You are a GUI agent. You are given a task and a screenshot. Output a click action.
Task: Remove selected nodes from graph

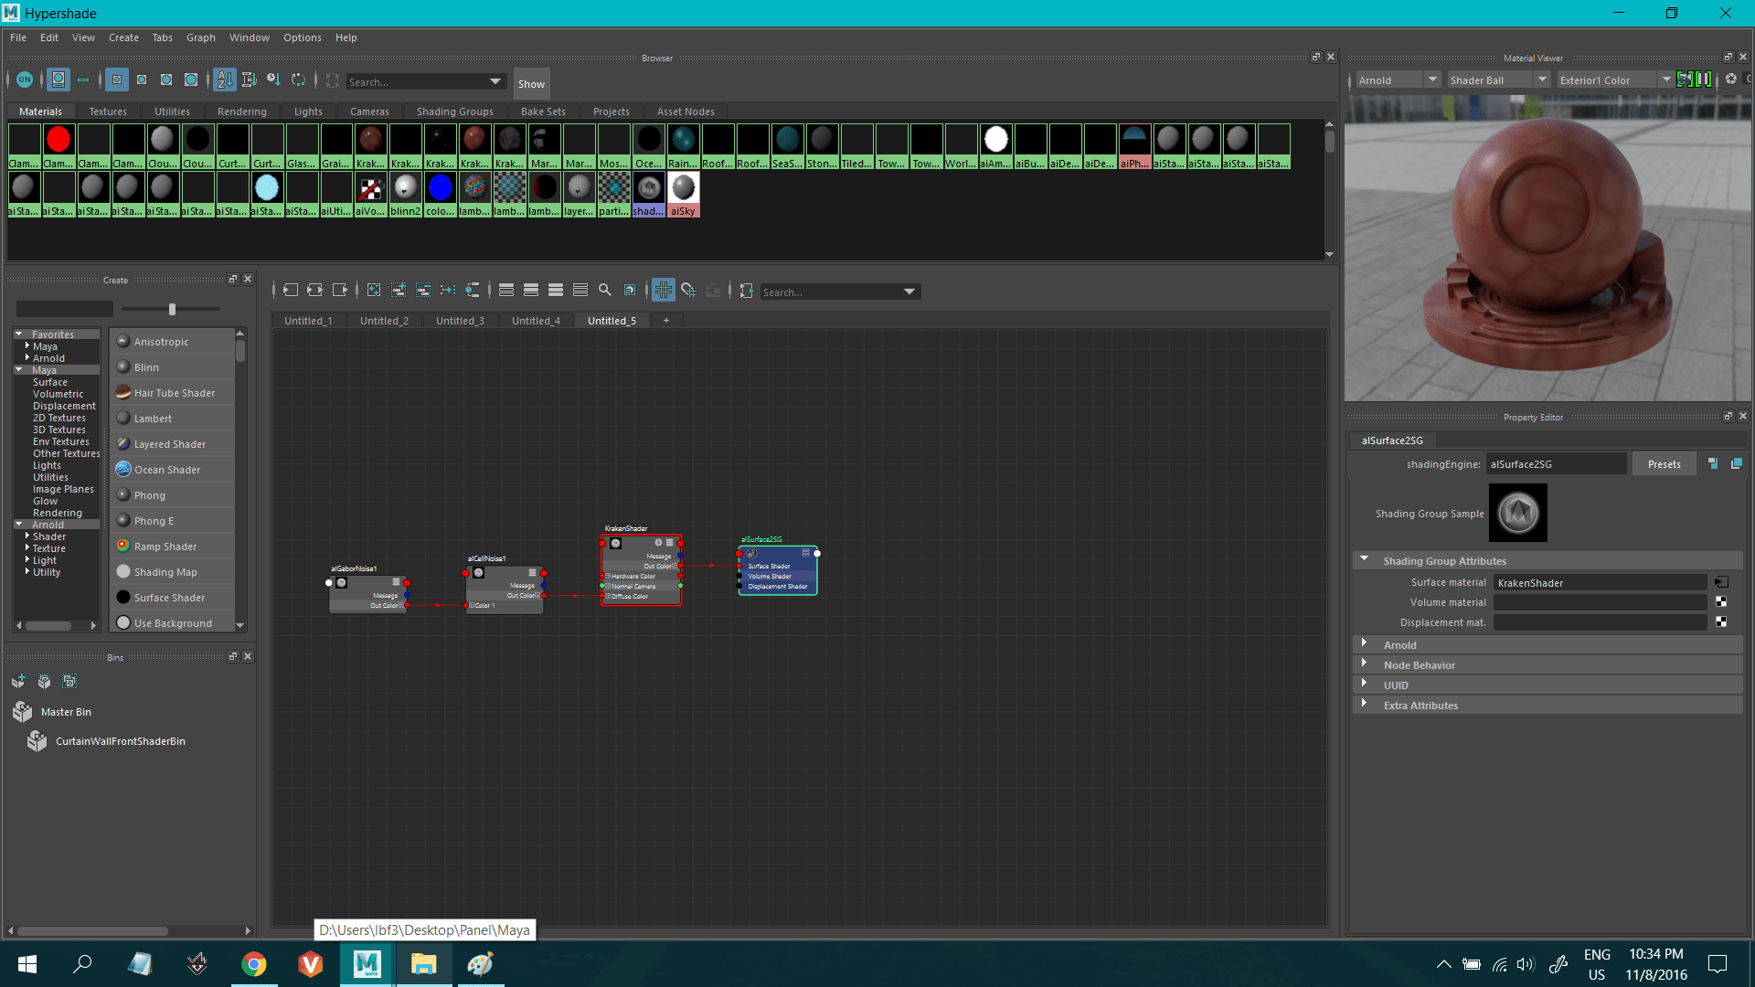click(423, 290)
